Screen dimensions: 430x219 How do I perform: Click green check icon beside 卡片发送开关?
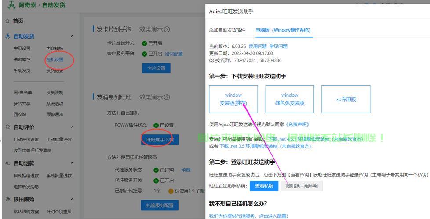point(145,43)
